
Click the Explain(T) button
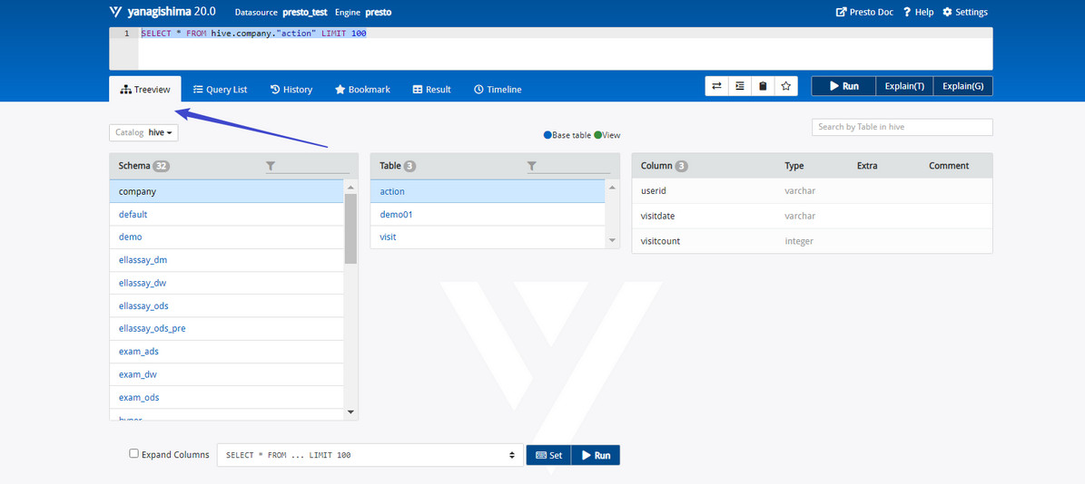904,86
